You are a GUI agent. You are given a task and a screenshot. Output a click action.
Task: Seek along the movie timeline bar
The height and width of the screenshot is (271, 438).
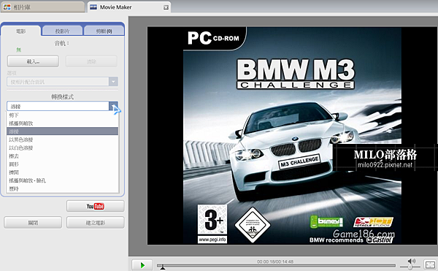[276, 265]
